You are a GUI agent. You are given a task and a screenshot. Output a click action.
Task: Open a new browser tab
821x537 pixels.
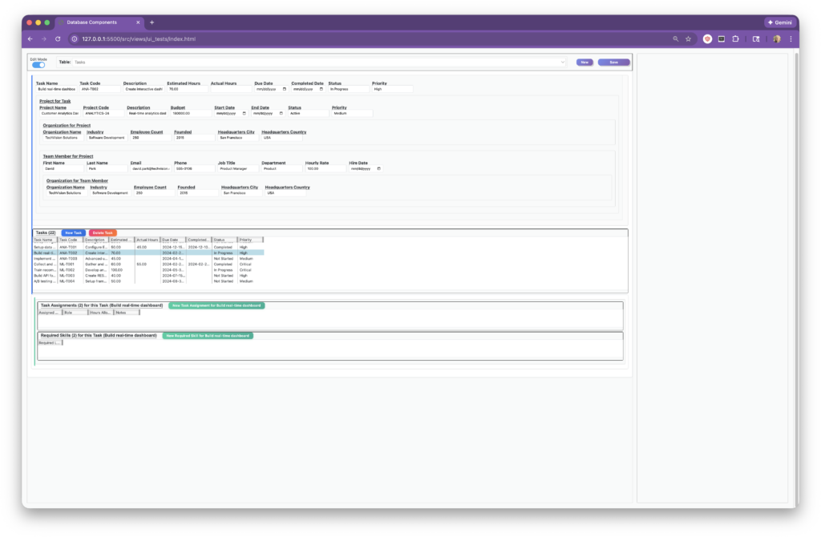coord(152,22)
